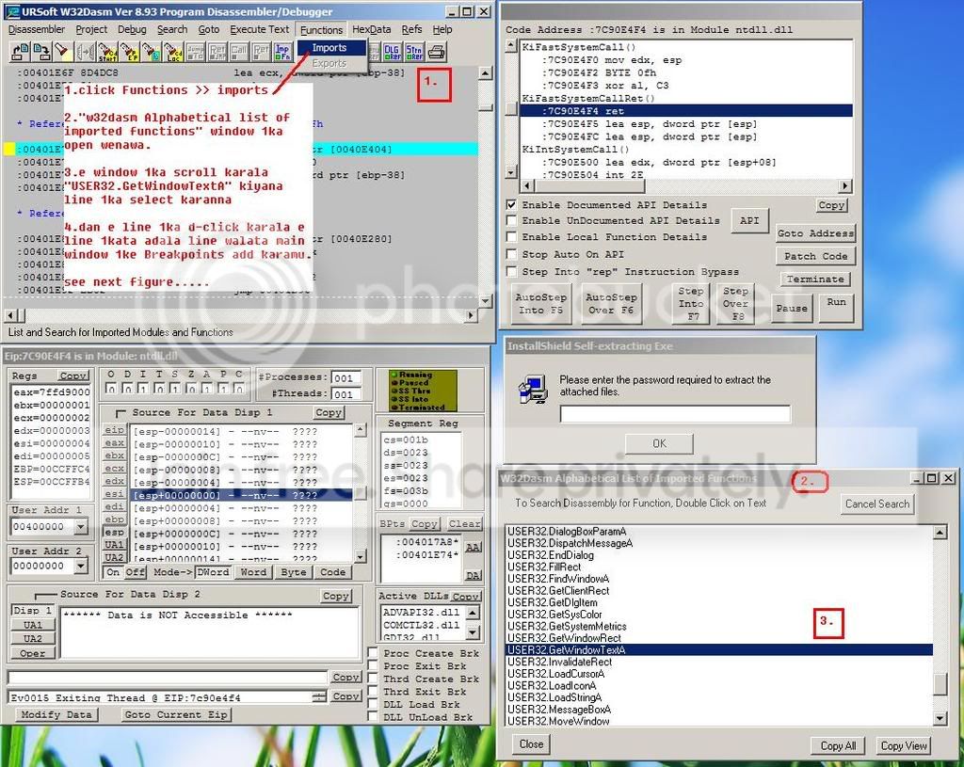Click the flashlight Find Text toolbar icon
Viewport: 964px width, 767px height.
[63, 52]
